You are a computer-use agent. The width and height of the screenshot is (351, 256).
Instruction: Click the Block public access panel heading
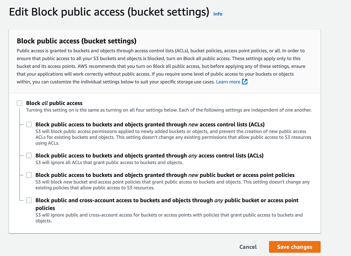point(77,41)
